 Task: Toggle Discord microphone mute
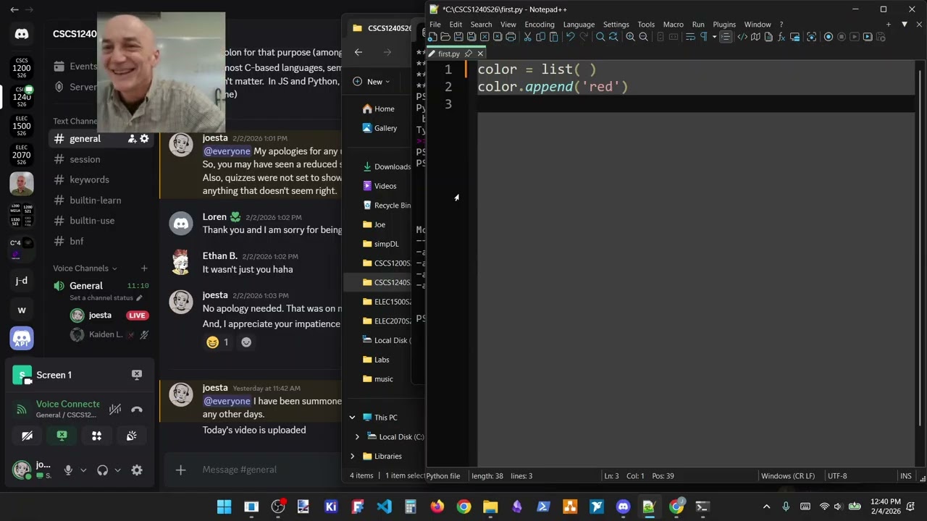(68, 470)
